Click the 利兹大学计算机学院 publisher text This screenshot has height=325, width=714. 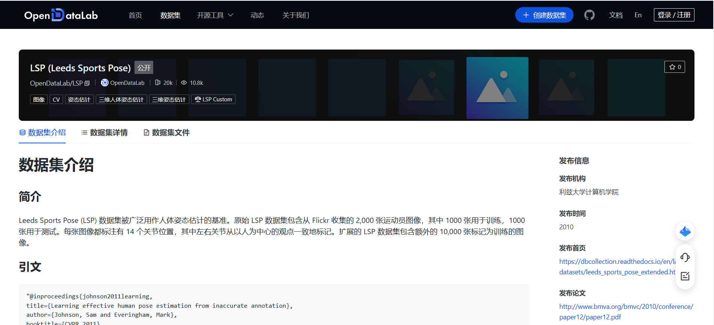coord(589,192)
